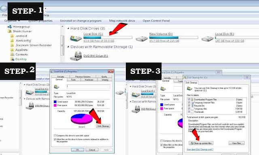Switch to the Hardware tab
Viewport: 259px width, 155px height.
click(x=89, y=80)
